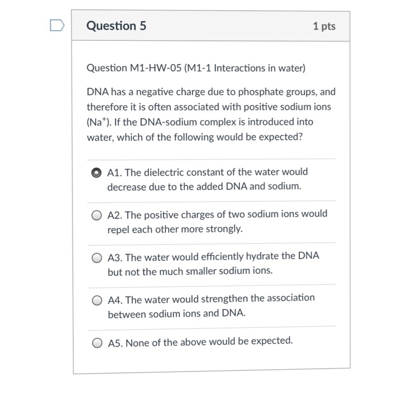Click 'but not the much smaller sodium' line
Screen dimensions: 394x397
190,271
